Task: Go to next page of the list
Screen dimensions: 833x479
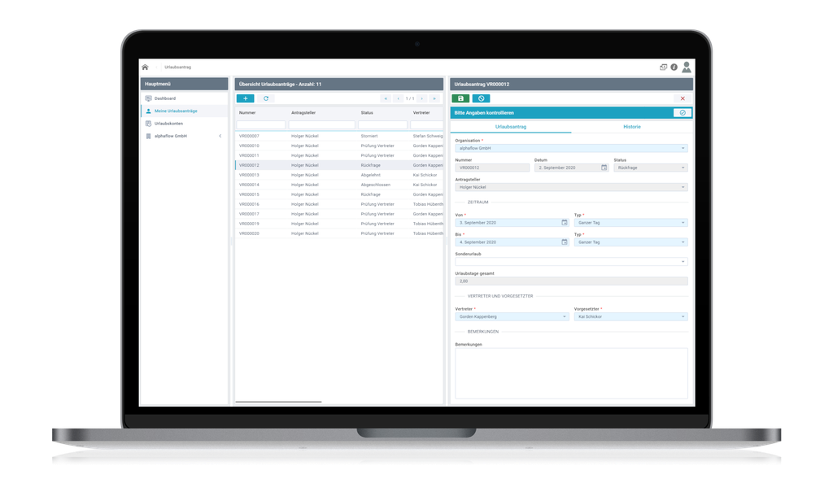Action: pos(422,98)
